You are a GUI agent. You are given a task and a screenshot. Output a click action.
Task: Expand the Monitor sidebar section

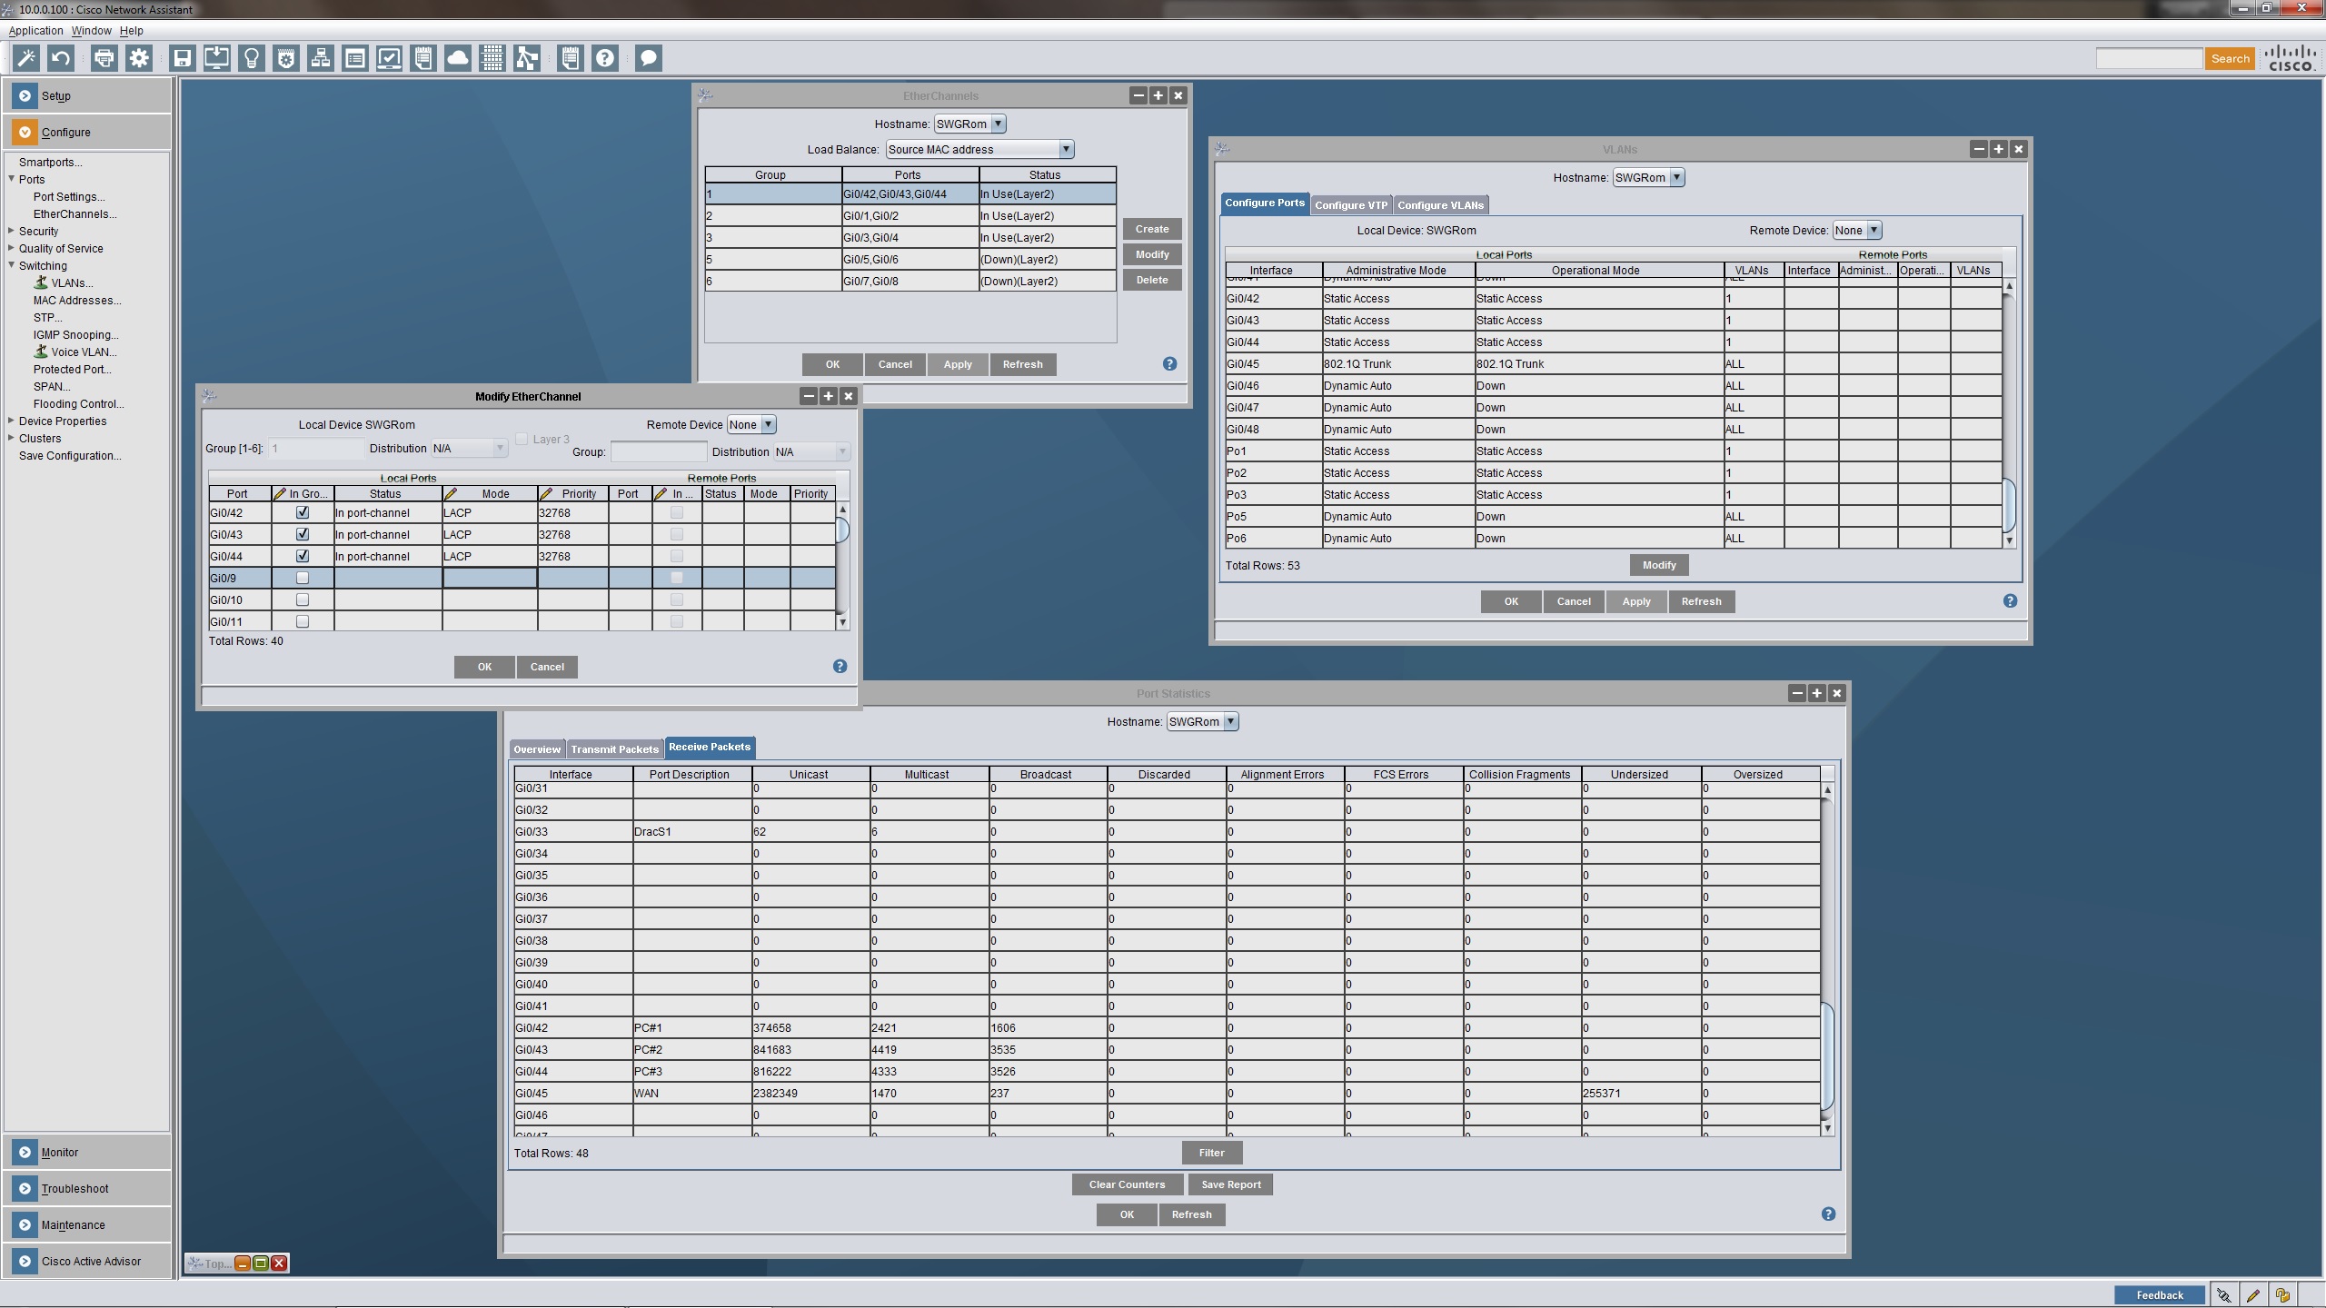point(87,1152)
